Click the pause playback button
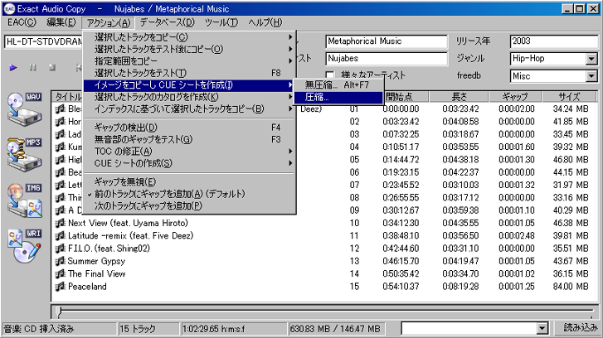This screenshot has height=338, width=603. tap(32, 68)
